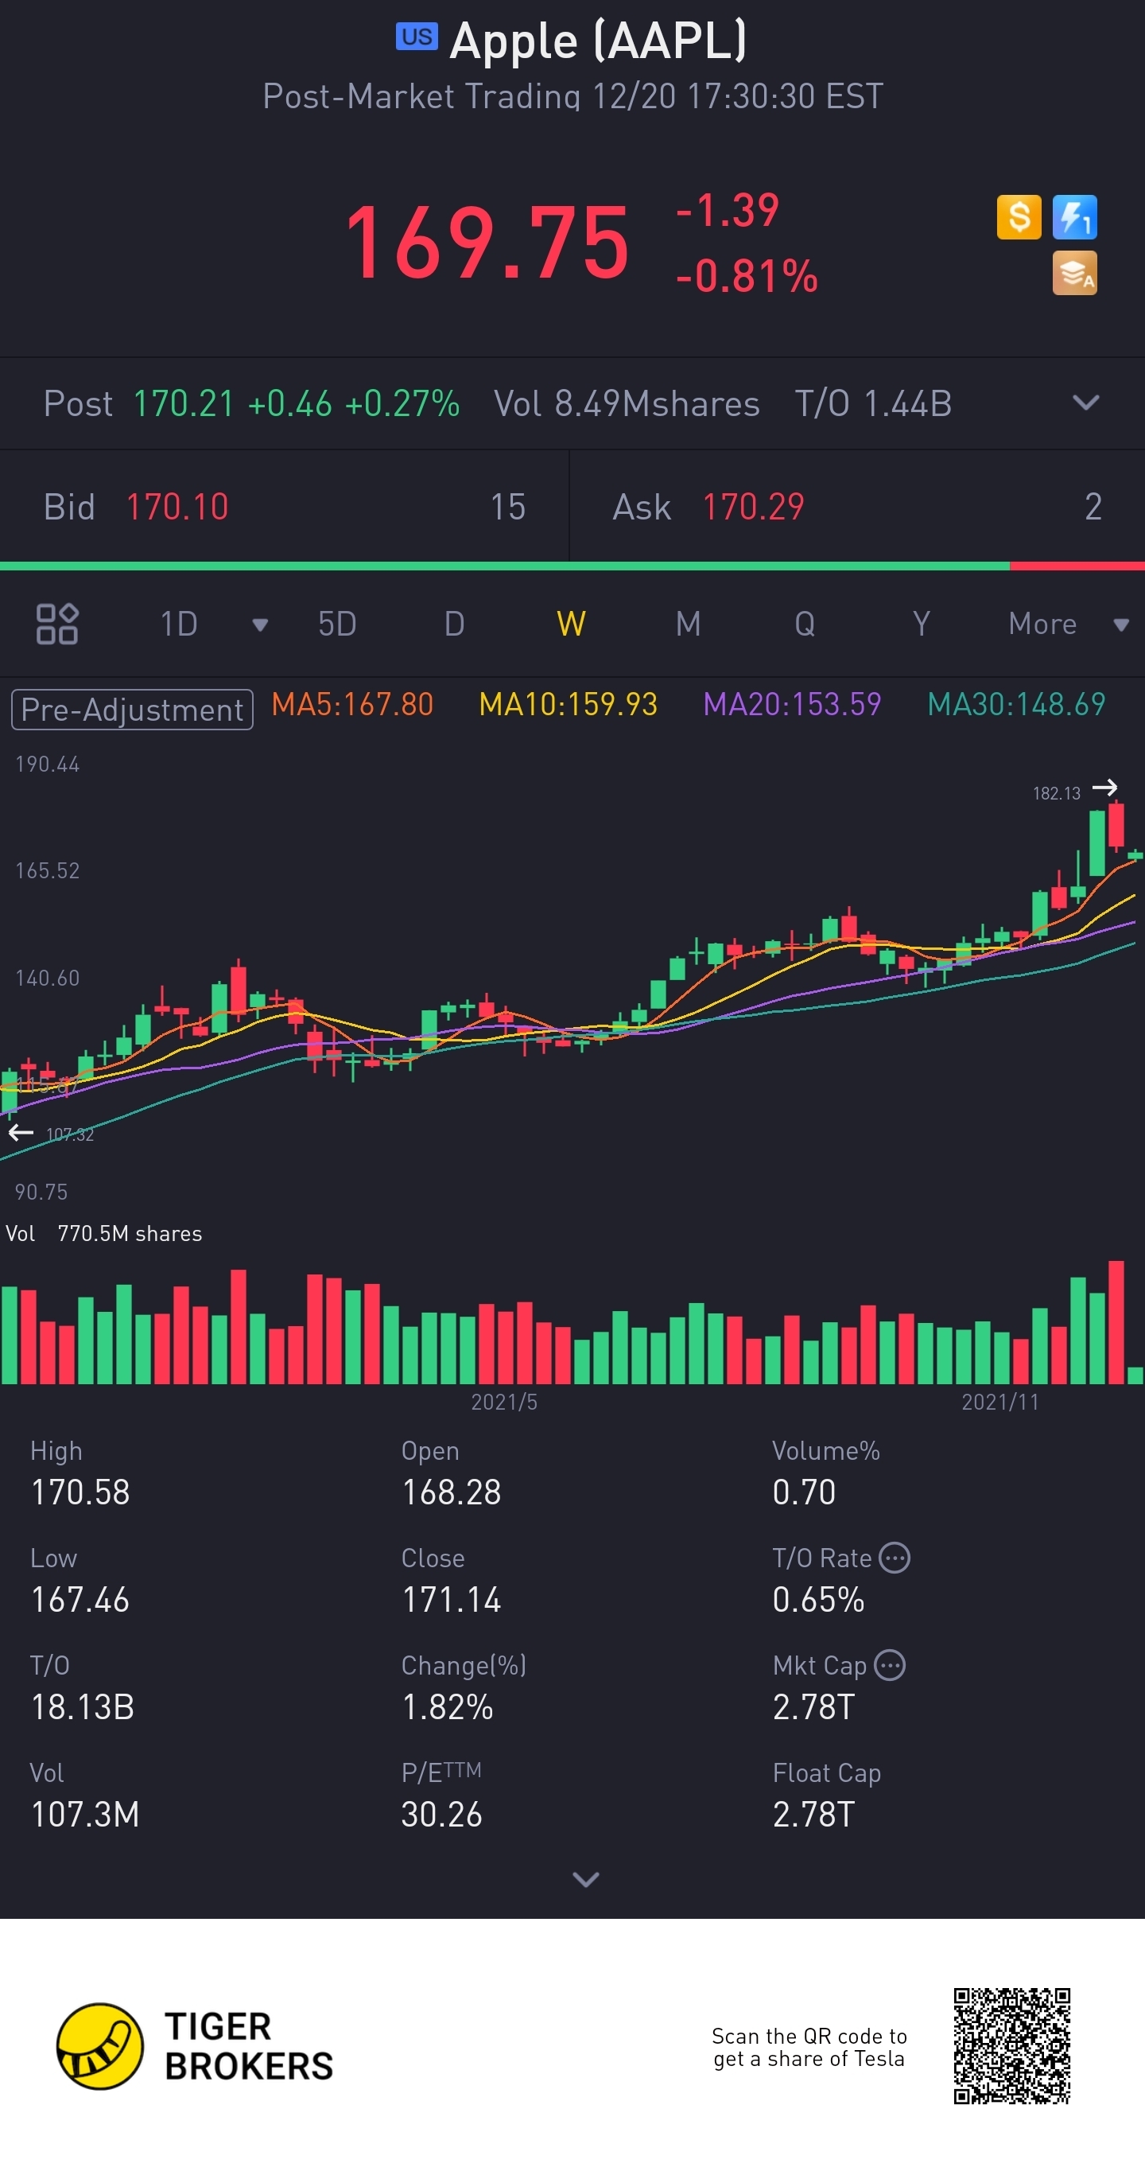Open the chart layout grid icon
This screenshot has width=1145, height=2175.
(57, 624)
